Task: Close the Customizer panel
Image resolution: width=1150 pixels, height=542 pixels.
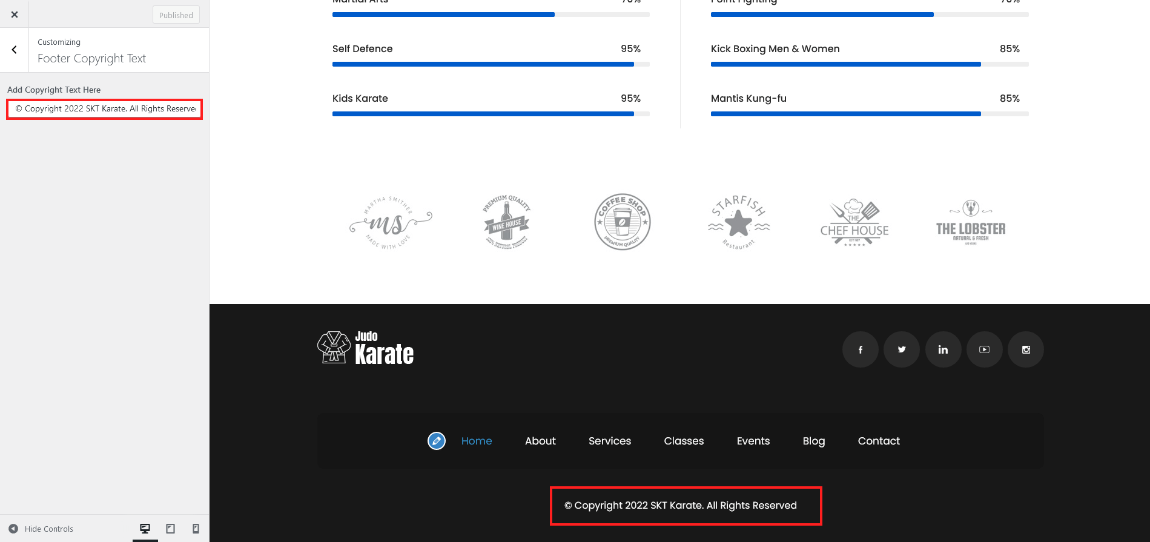Action: [15, 15]
